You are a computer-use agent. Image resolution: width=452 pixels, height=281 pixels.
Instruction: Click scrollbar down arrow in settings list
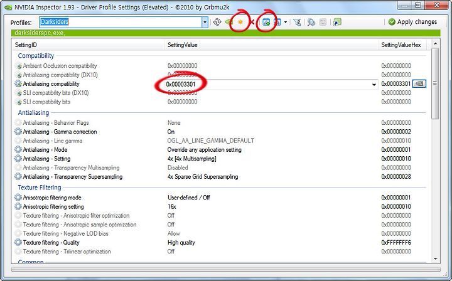pos(435,259)
